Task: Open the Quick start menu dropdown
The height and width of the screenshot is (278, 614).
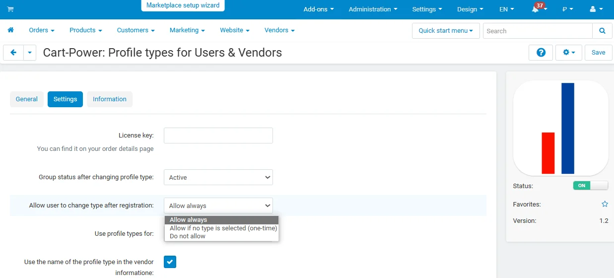Action: tap(445, 31)
